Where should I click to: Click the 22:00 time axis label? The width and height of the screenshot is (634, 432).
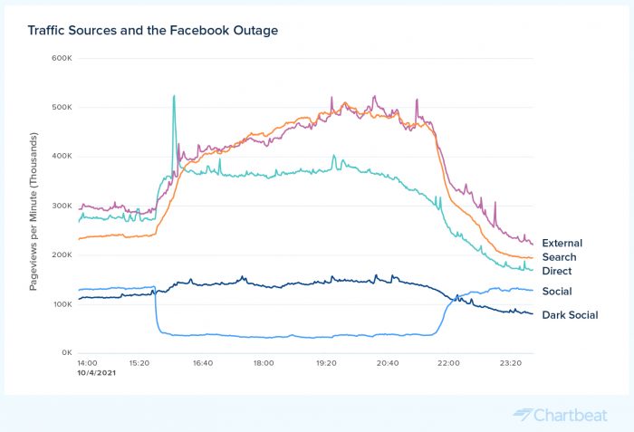[x=448, y=363]
